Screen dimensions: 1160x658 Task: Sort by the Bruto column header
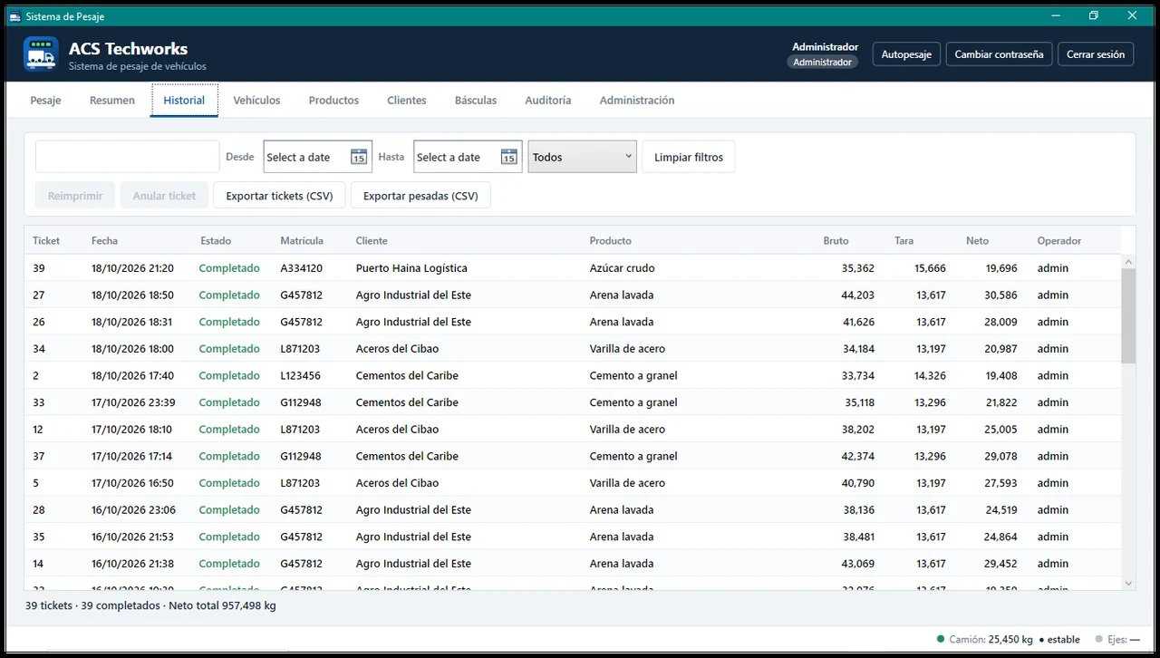click(x=836, y=241)
